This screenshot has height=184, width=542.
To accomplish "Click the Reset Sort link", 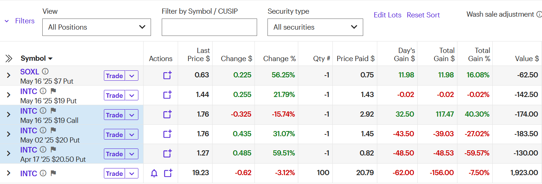I will tap(423, 15).
